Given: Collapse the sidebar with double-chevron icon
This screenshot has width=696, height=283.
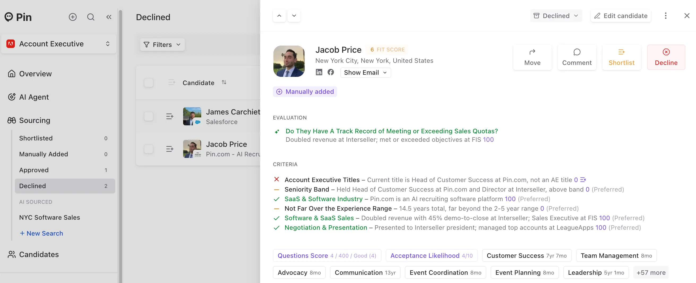Looking at the screenshot, I should pos(109,17).
